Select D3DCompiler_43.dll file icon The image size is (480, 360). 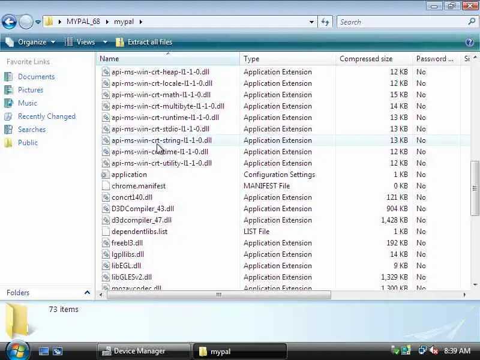(106, 209)
